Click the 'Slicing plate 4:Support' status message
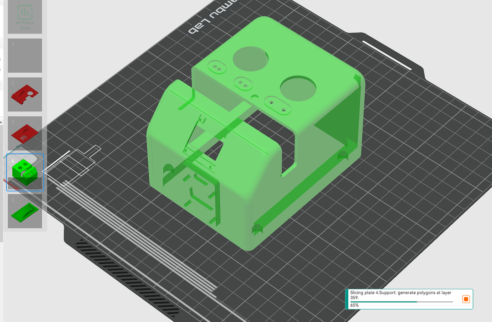492x322 pixels. click(401, 295)
